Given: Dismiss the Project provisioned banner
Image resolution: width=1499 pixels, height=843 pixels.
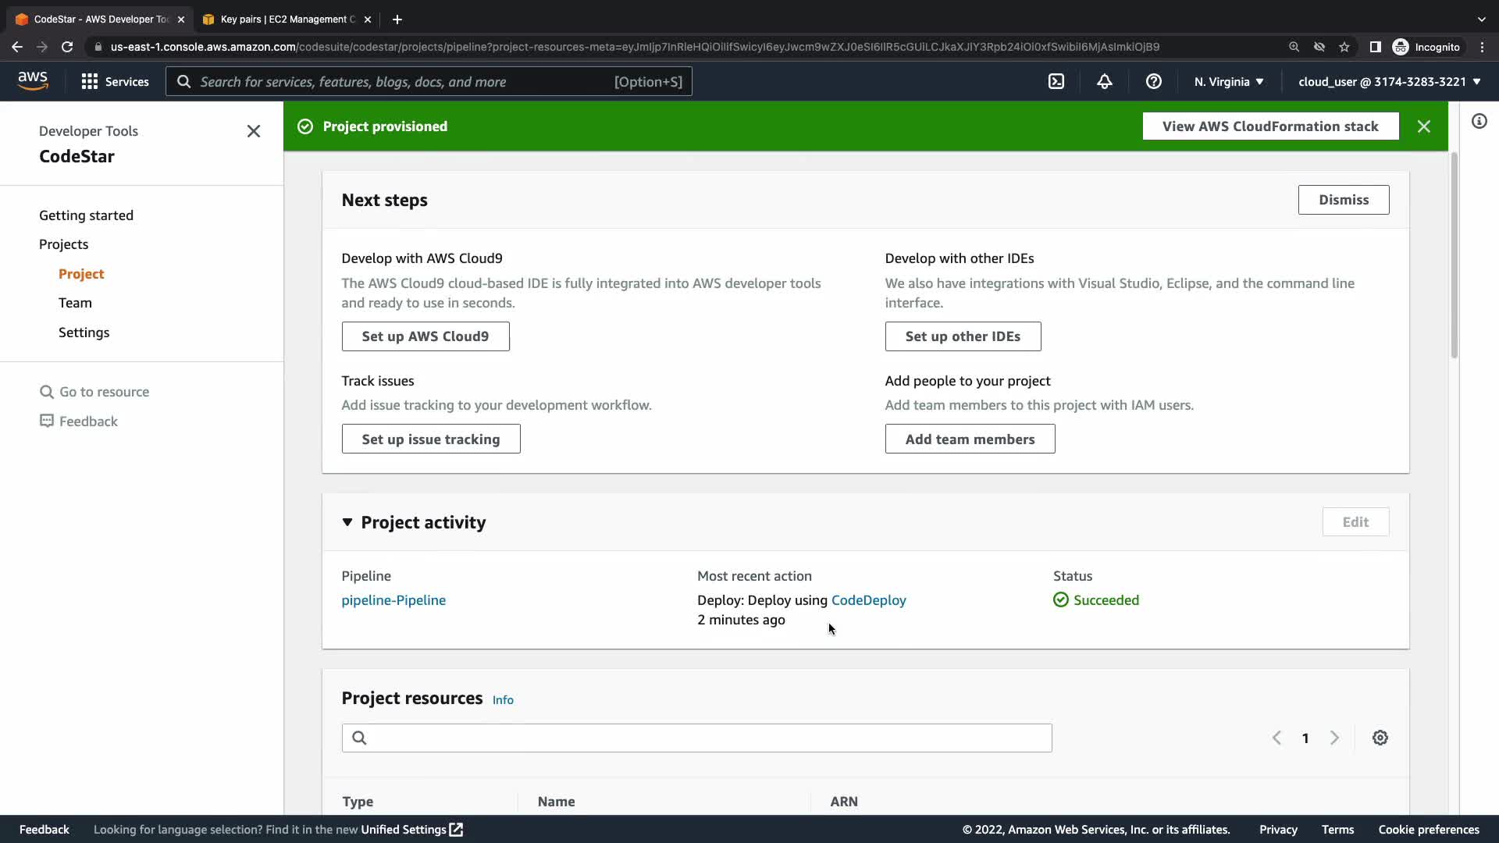Looking at the screenshot, I should 1423,126.
